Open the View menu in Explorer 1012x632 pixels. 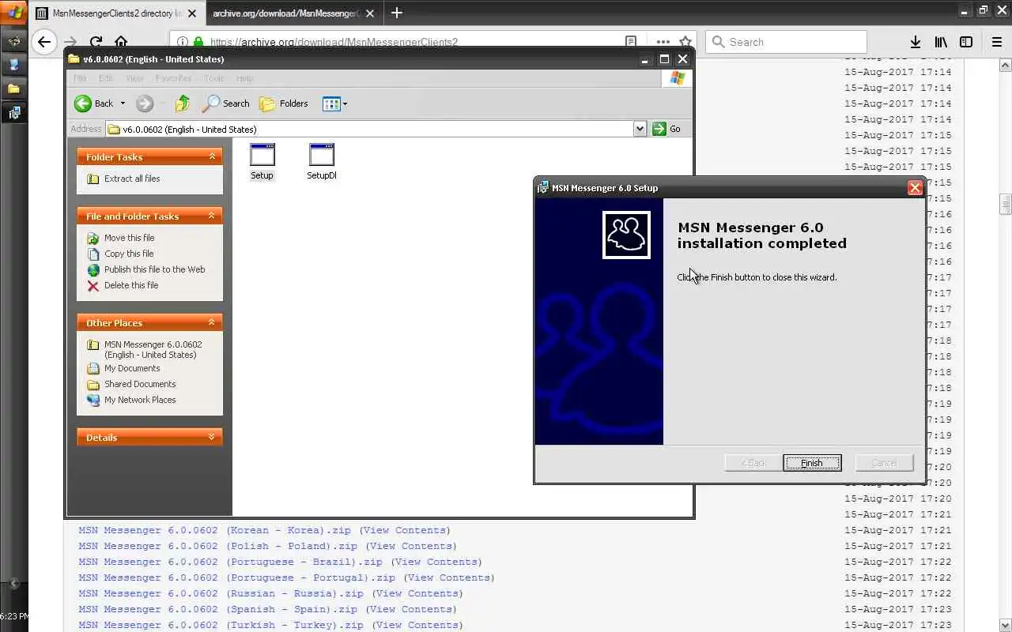[x=134, y=78]
